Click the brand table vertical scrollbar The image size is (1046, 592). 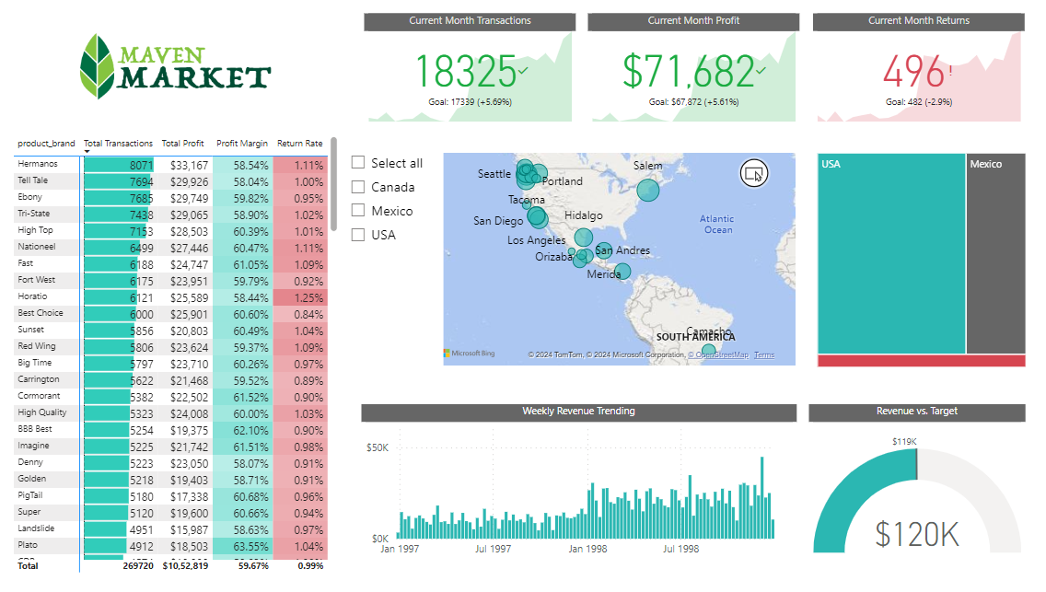[333, 184]
